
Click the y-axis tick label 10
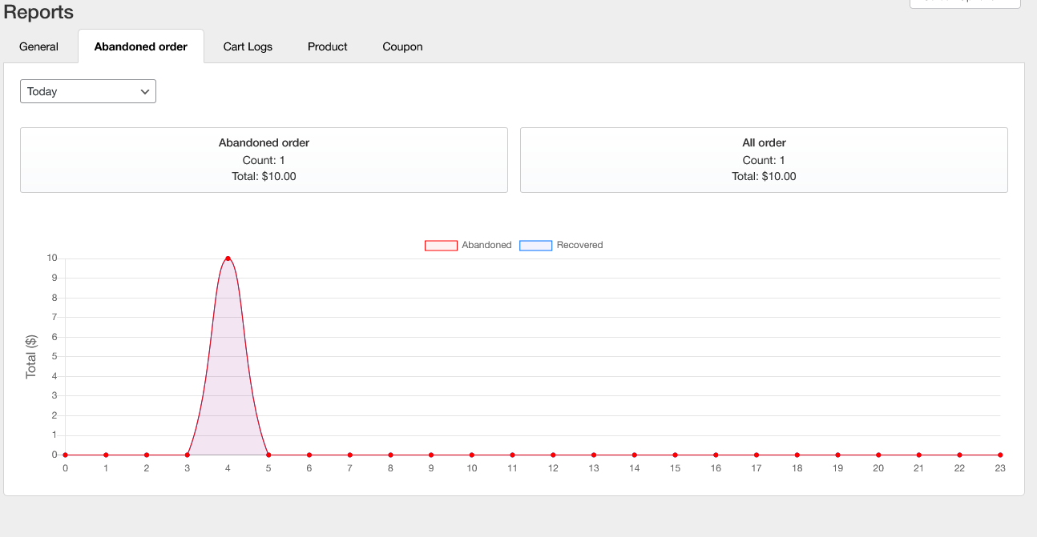pyautogui.click(x=51, y=258)
